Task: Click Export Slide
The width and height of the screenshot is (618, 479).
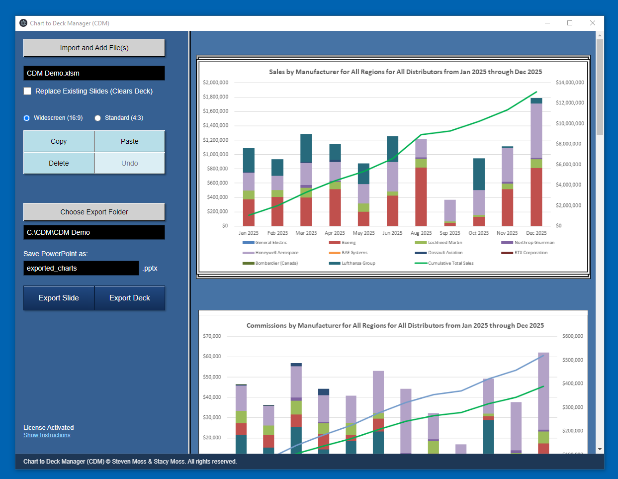Action: click(58, 298)
